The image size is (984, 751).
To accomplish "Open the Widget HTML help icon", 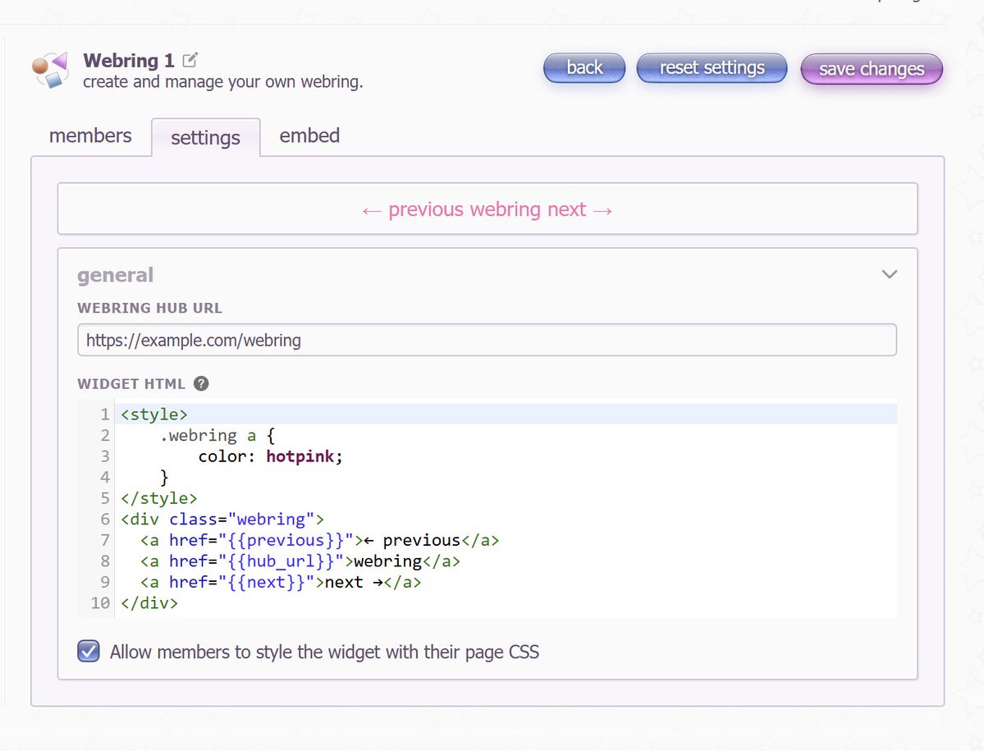I will (201, 383).
